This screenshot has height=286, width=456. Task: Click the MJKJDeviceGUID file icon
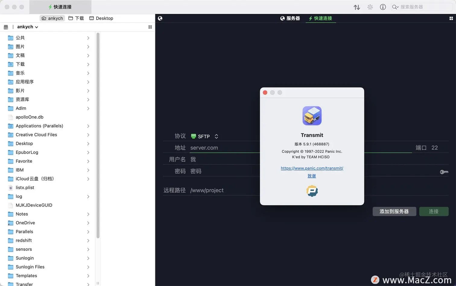[11, 205]
